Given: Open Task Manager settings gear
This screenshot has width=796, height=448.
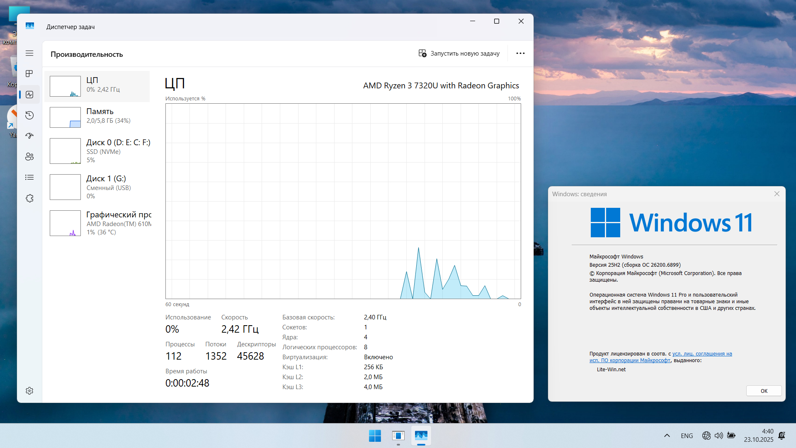Looking at the screenshot, I should point(29,391).
